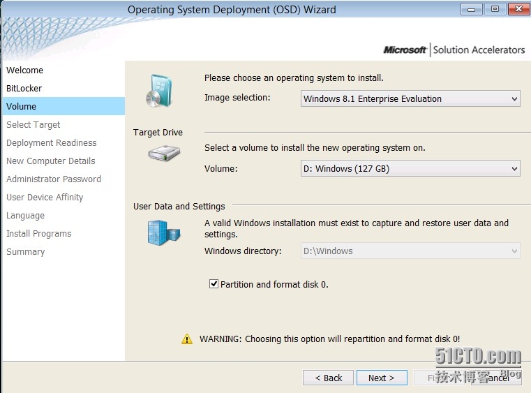Maximize the OSD Wizard window
Viewport: 531px width, 393px height.
click(x=495, y=9)
